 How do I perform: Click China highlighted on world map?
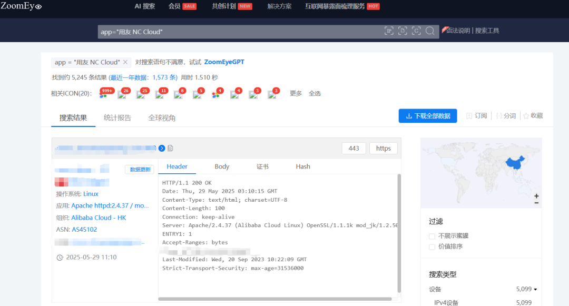515,163
